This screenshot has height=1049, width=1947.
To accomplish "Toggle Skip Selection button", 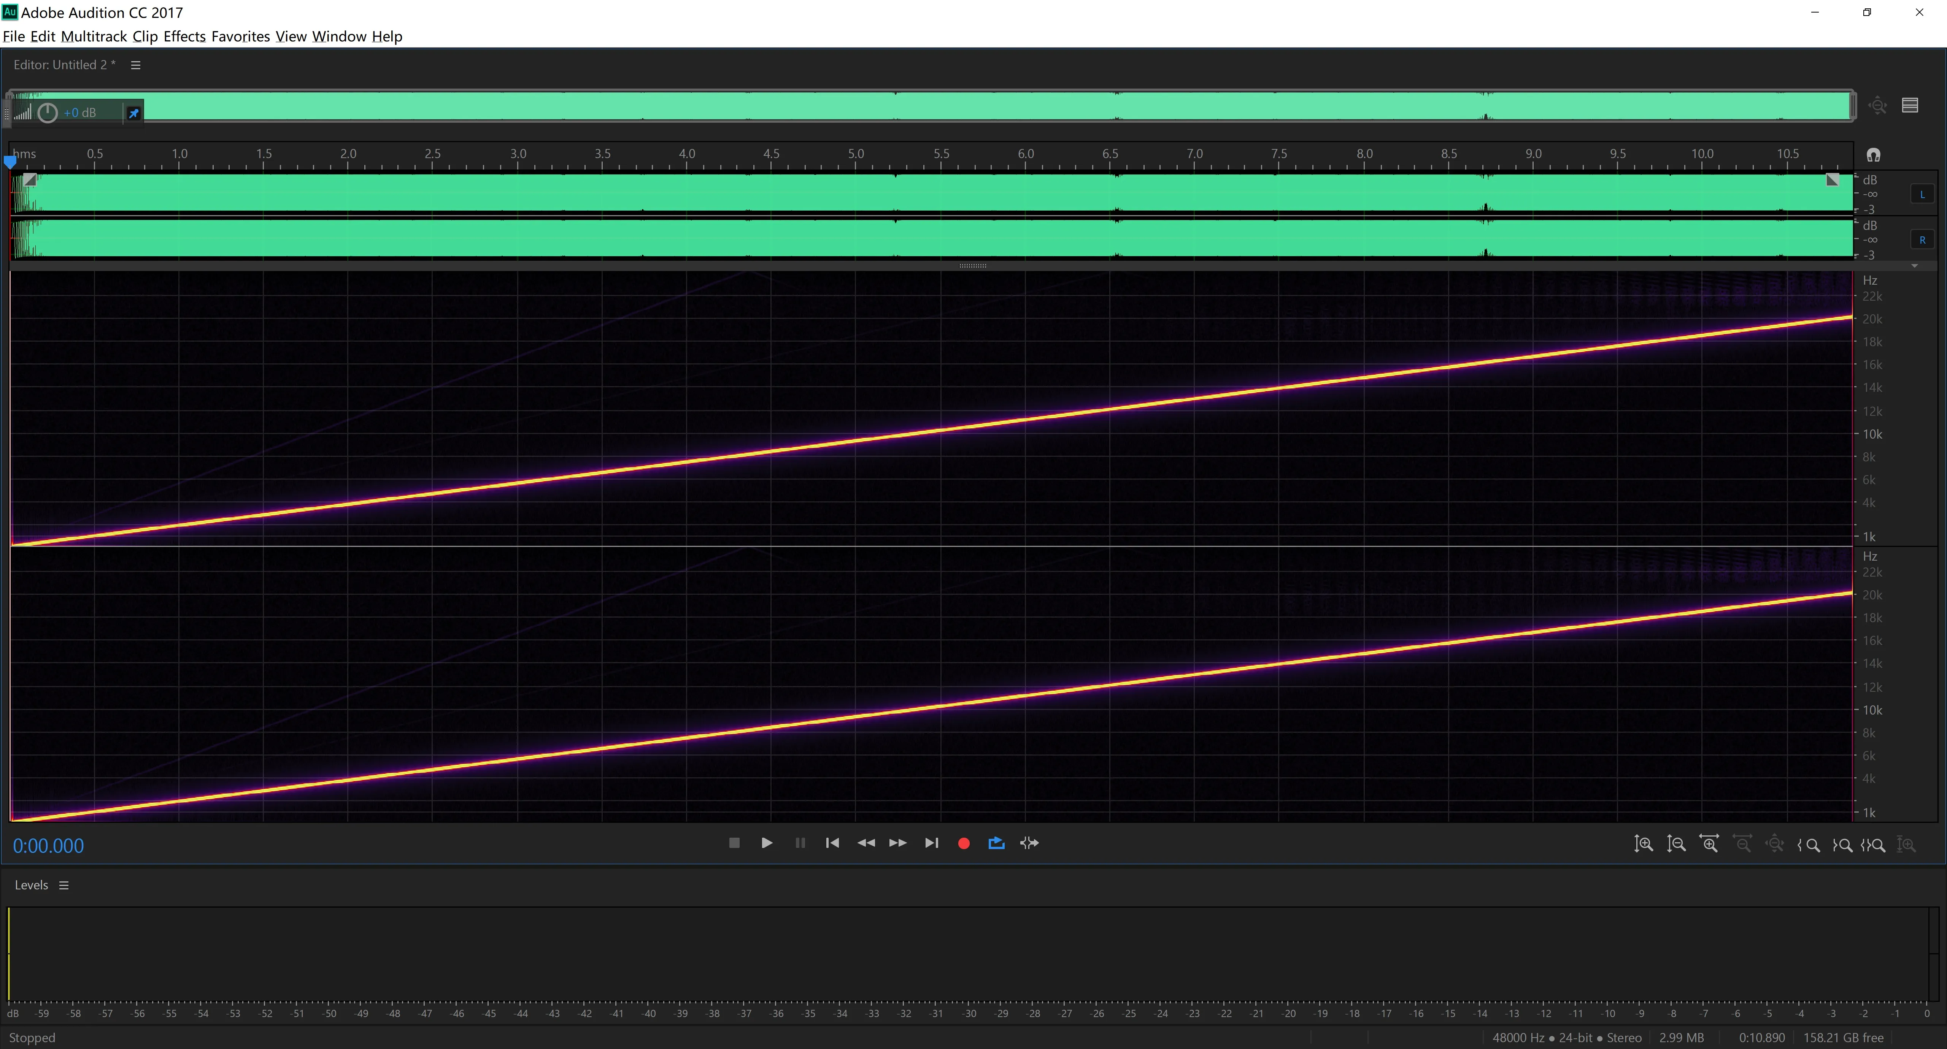I will [x=1029, y=843].
